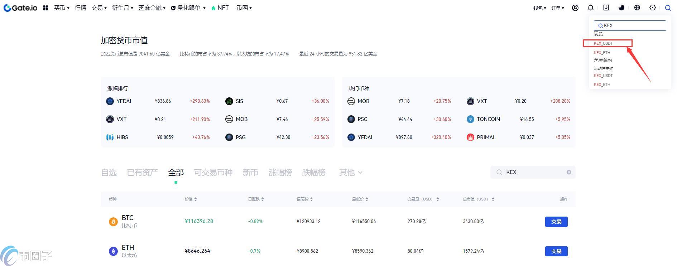Expand the 订单 dropdown
This screenshot has width=677, height=266.
tap(558, 8)
